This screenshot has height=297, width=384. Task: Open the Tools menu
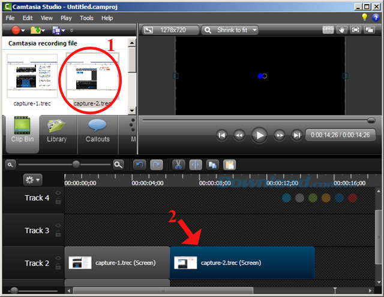pos(87,18)
